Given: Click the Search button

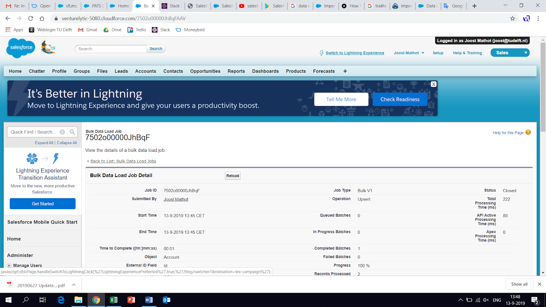Looking at the screenshot, I should (x=156, y=49).
